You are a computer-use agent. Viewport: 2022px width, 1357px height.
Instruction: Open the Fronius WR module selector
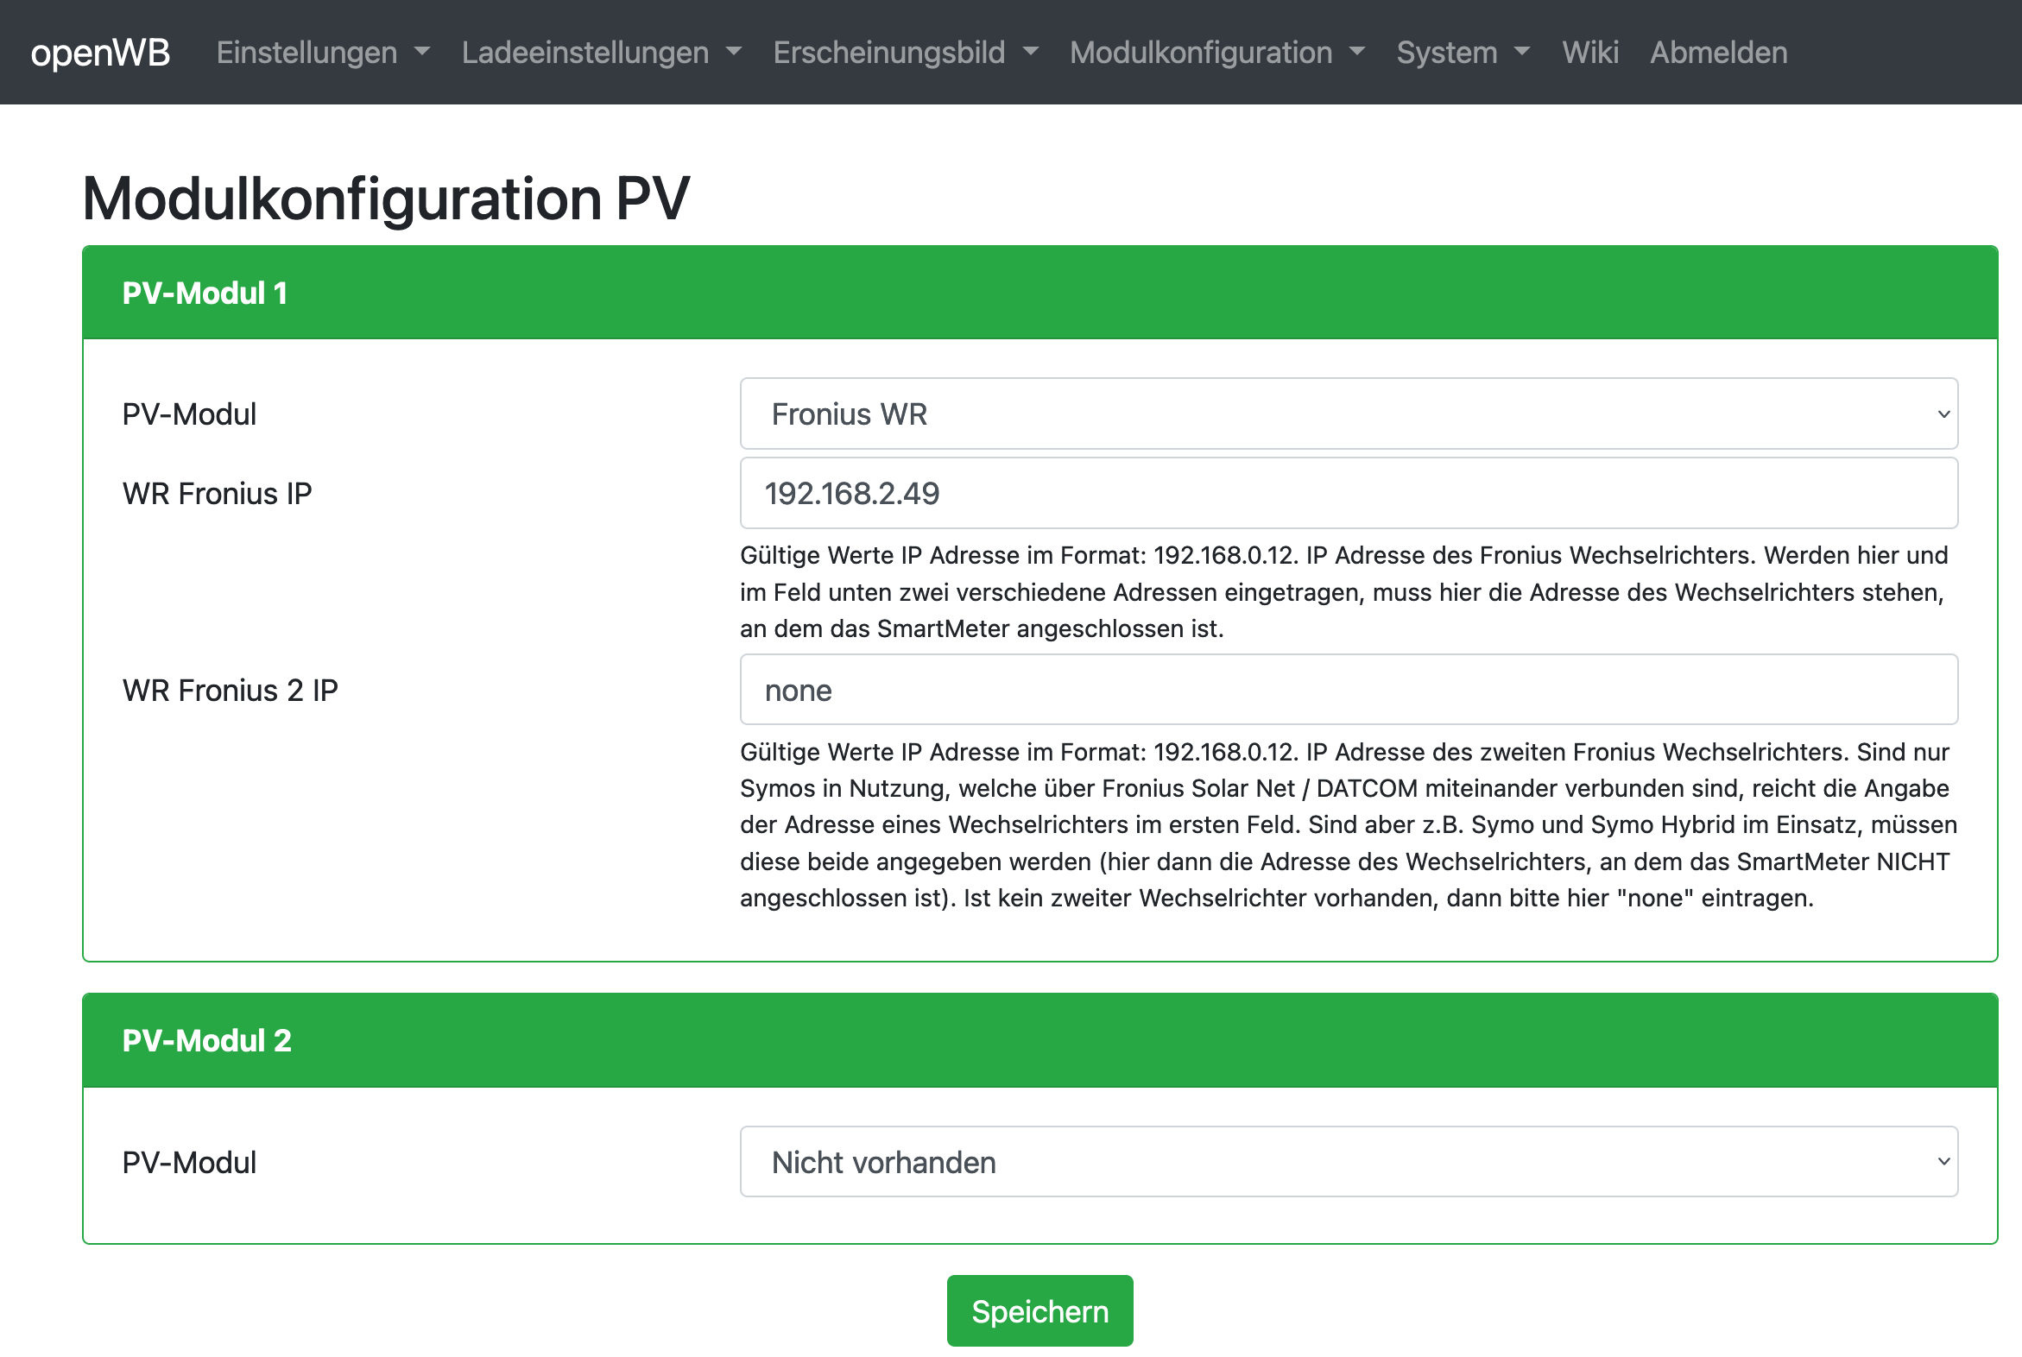tap(1348, 413)
